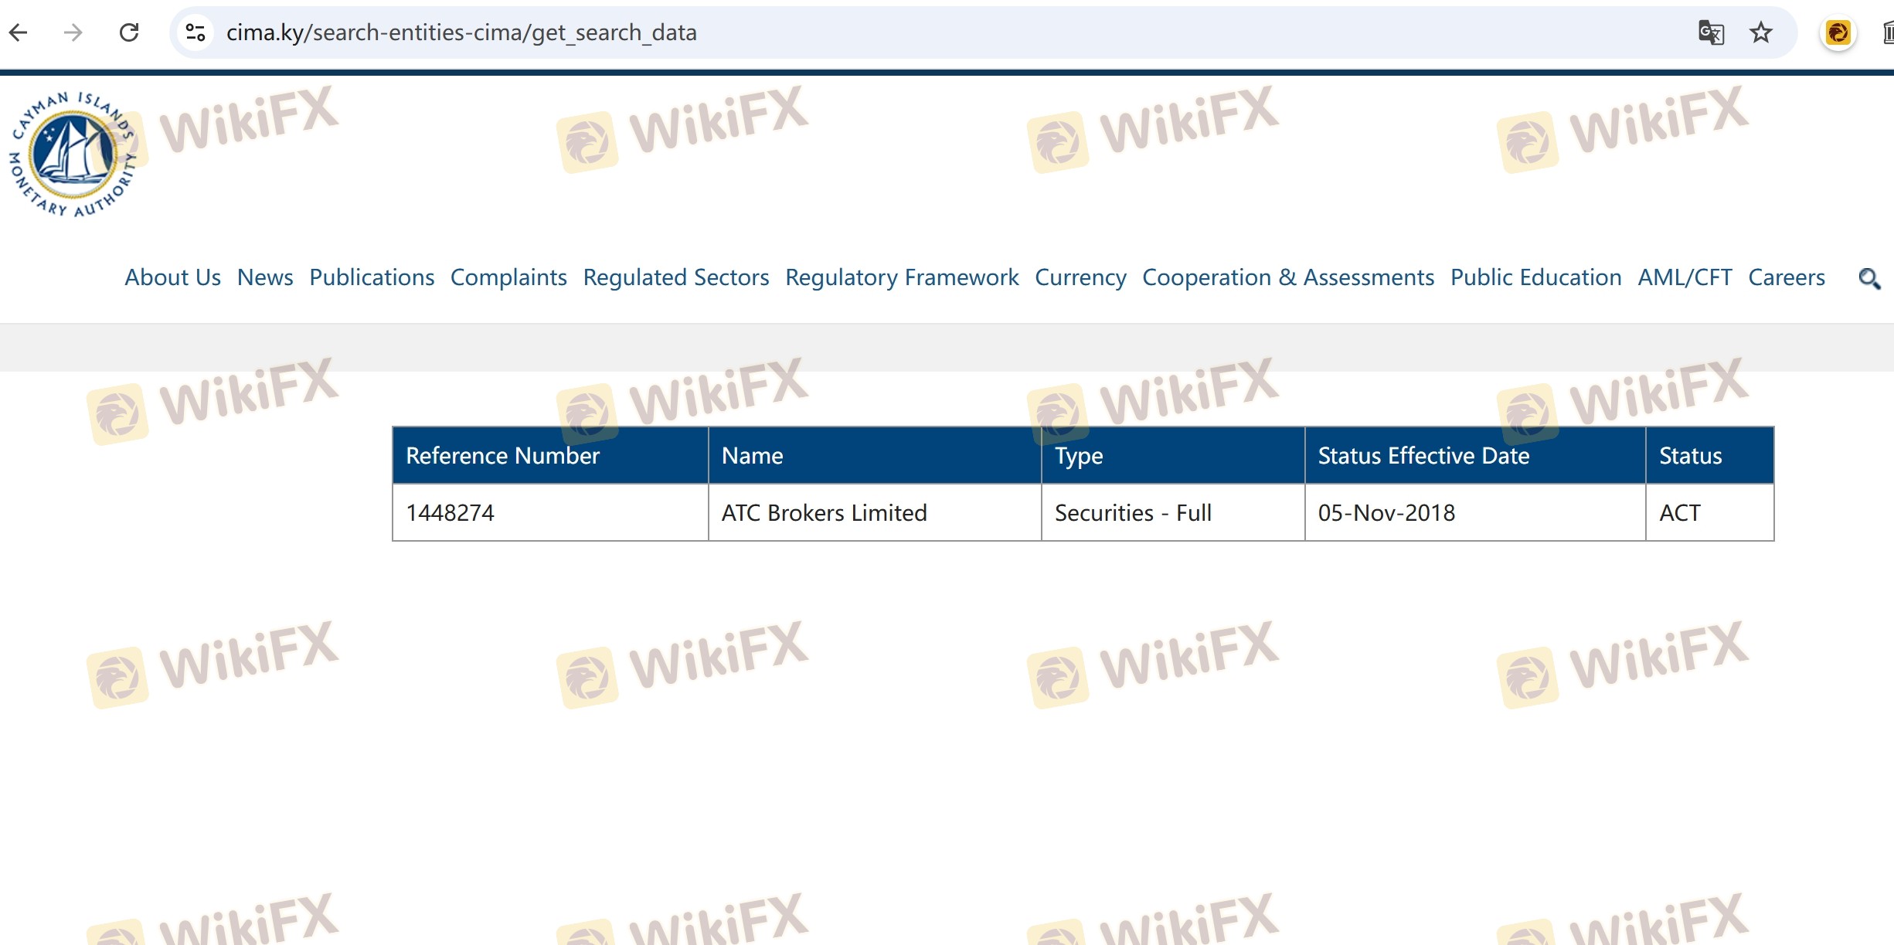Go to the Publications section
This screenshot has width=1894, height=945.
pos(372,277)
